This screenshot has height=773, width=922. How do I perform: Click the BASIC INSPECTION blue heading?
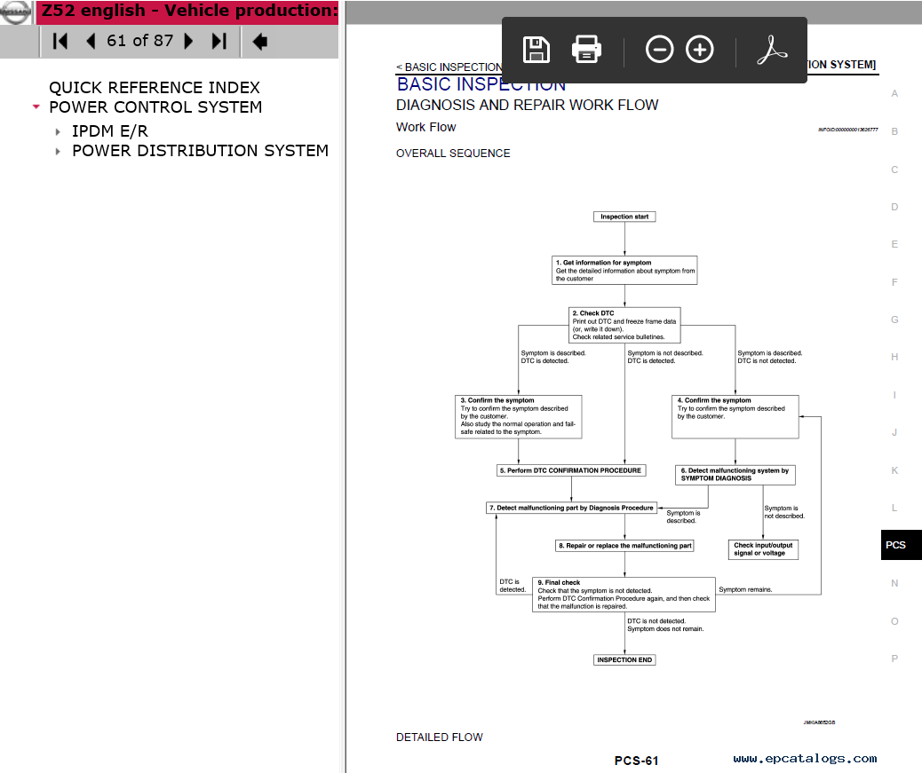point(481,84)
